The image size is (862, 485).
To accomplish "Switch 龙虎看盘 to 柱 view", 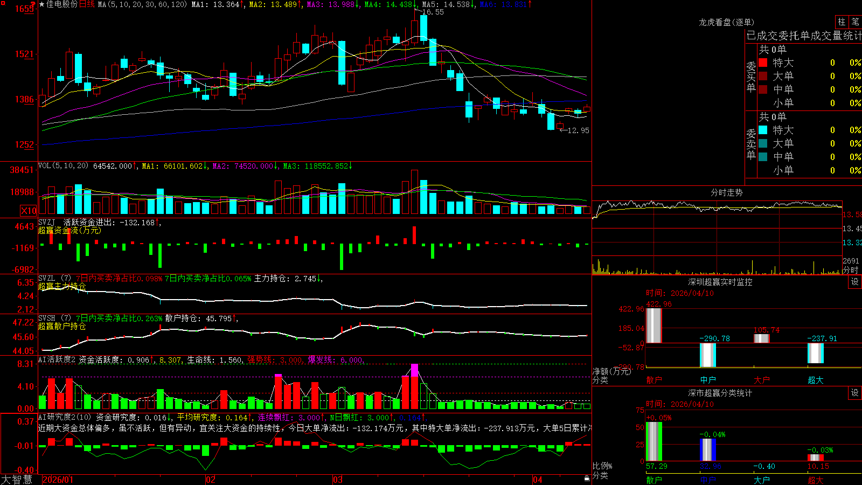I will click(842, 22).
